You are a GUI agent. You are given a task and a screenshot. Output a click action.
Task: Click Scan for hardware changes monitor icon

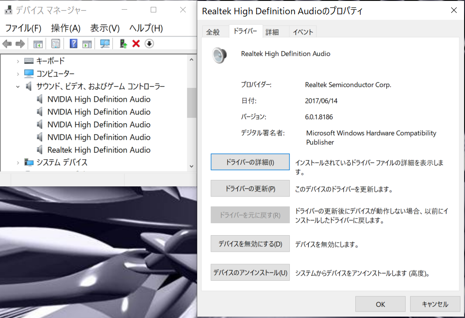tap(105, 44)
